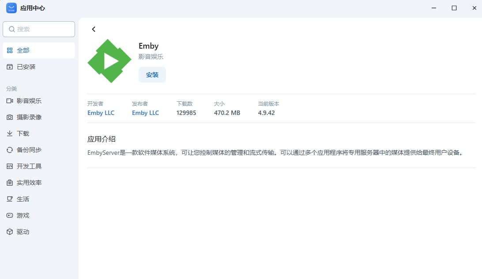
Task: Focus the 搜索 search field
Action: pyautogui.click(x=39, y=29)
